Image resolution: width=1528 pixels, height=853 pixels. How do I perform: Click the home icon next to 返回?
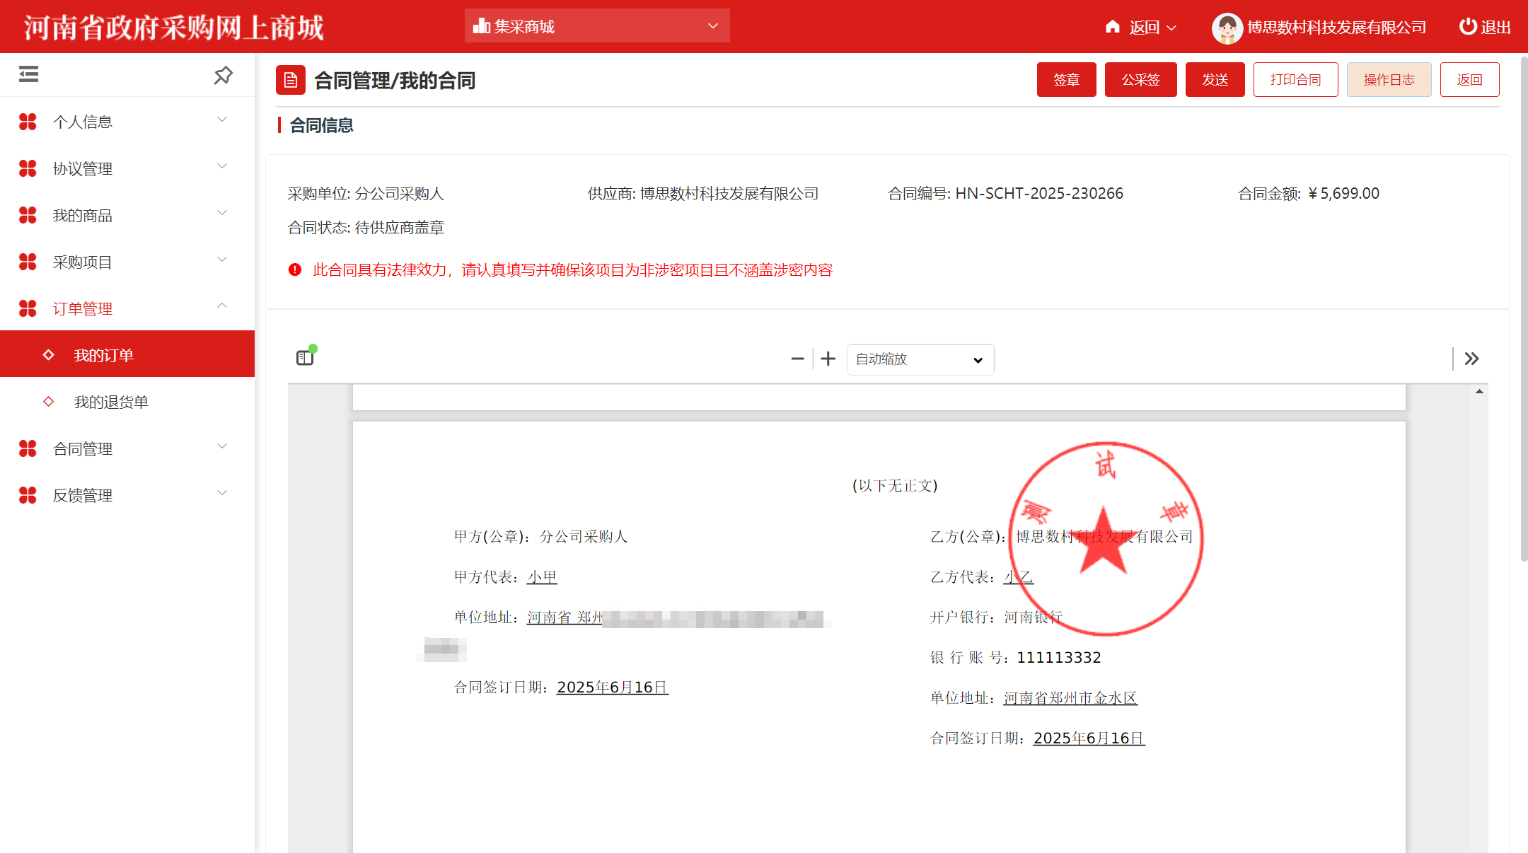pyautogui.click(x=1113, y=27)
